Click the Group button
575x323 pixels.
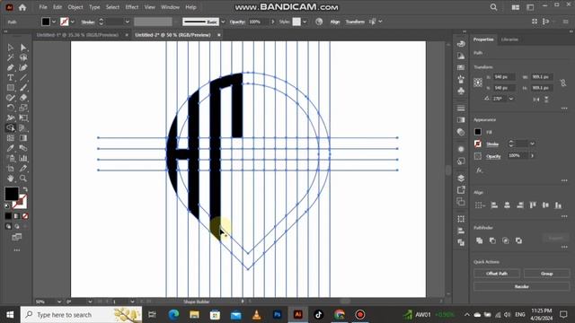tap(547, 274)
